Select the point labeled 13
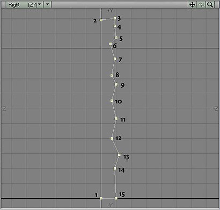Screen dimensions: 220x210 pos(119,155)
